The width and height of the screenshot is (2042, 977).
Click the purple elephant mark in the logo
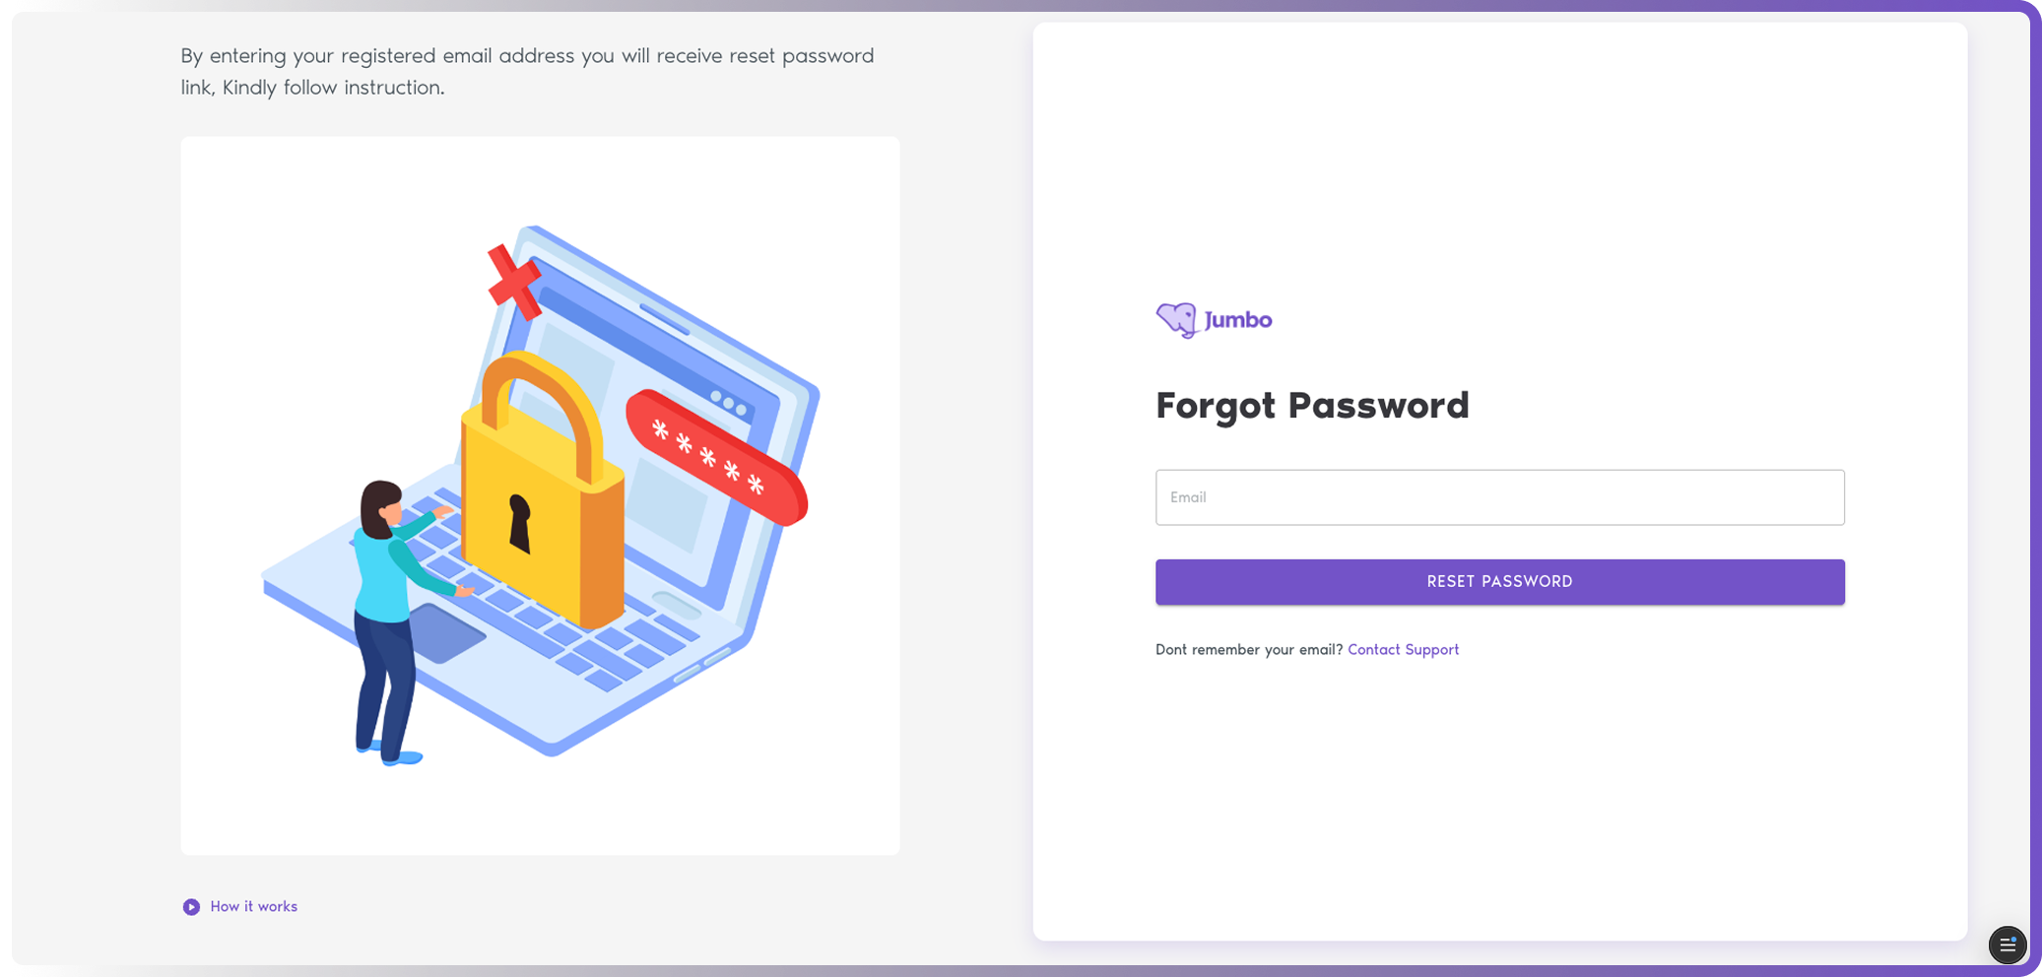[1173, 318]
